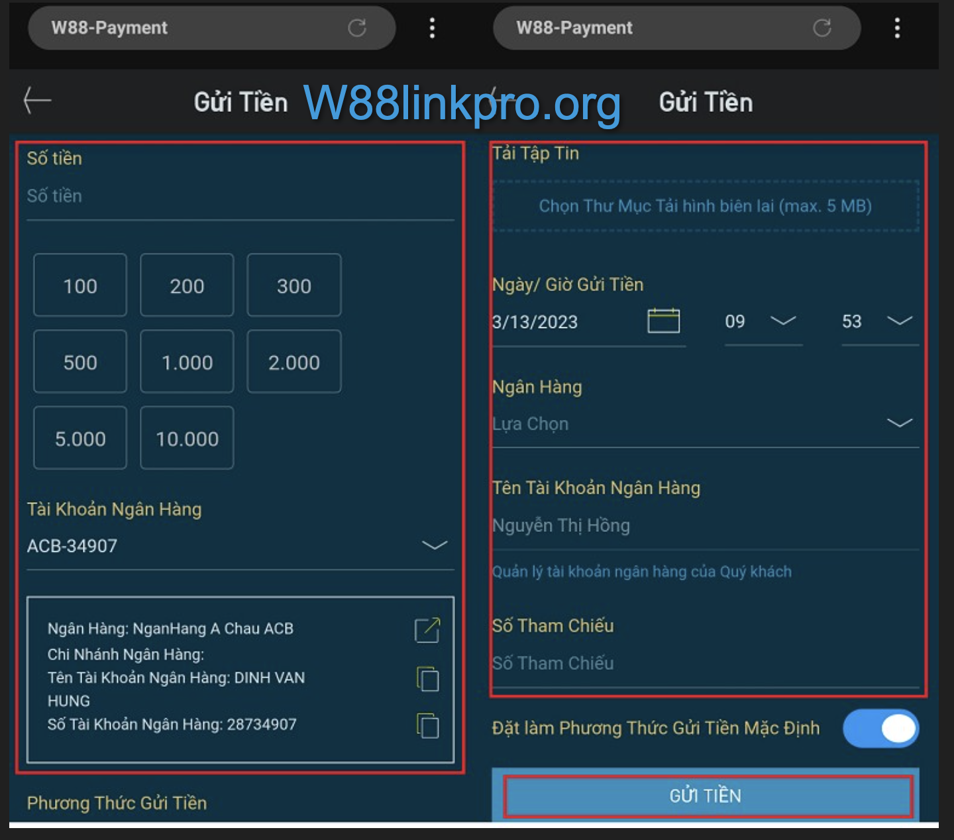Open the left W88-Payment three-dot menu

(432, 28)
